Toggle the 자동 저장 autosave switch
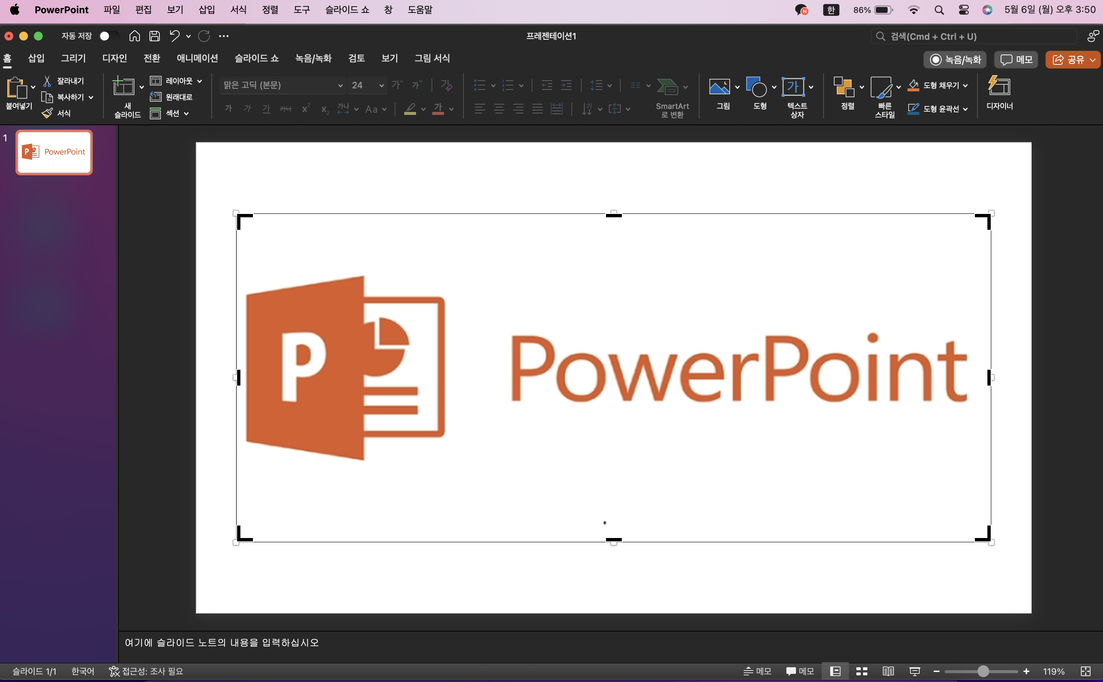Screen dimensions: 1103x682 coord(109,36)
